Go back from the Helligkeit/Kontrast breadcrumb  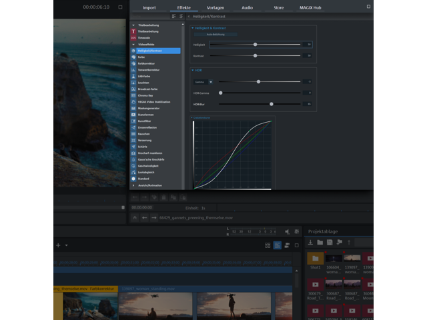tap(188, 15)
